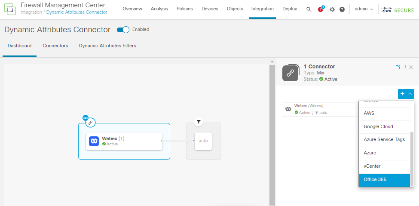Open the settings gear icon

[332, 9]
